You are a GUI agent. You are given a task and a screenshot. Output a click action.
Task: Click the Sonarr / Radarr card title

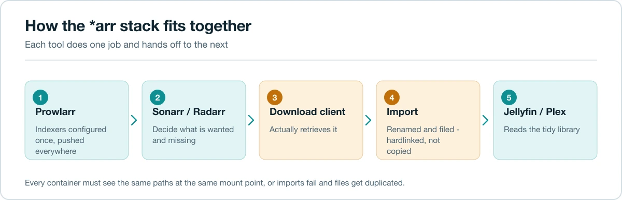point(189,112)
